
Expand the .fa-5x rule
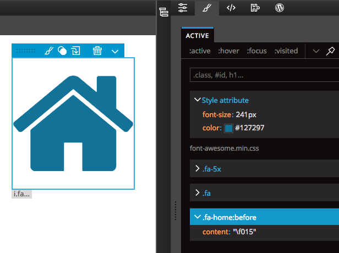click(197, 168)
